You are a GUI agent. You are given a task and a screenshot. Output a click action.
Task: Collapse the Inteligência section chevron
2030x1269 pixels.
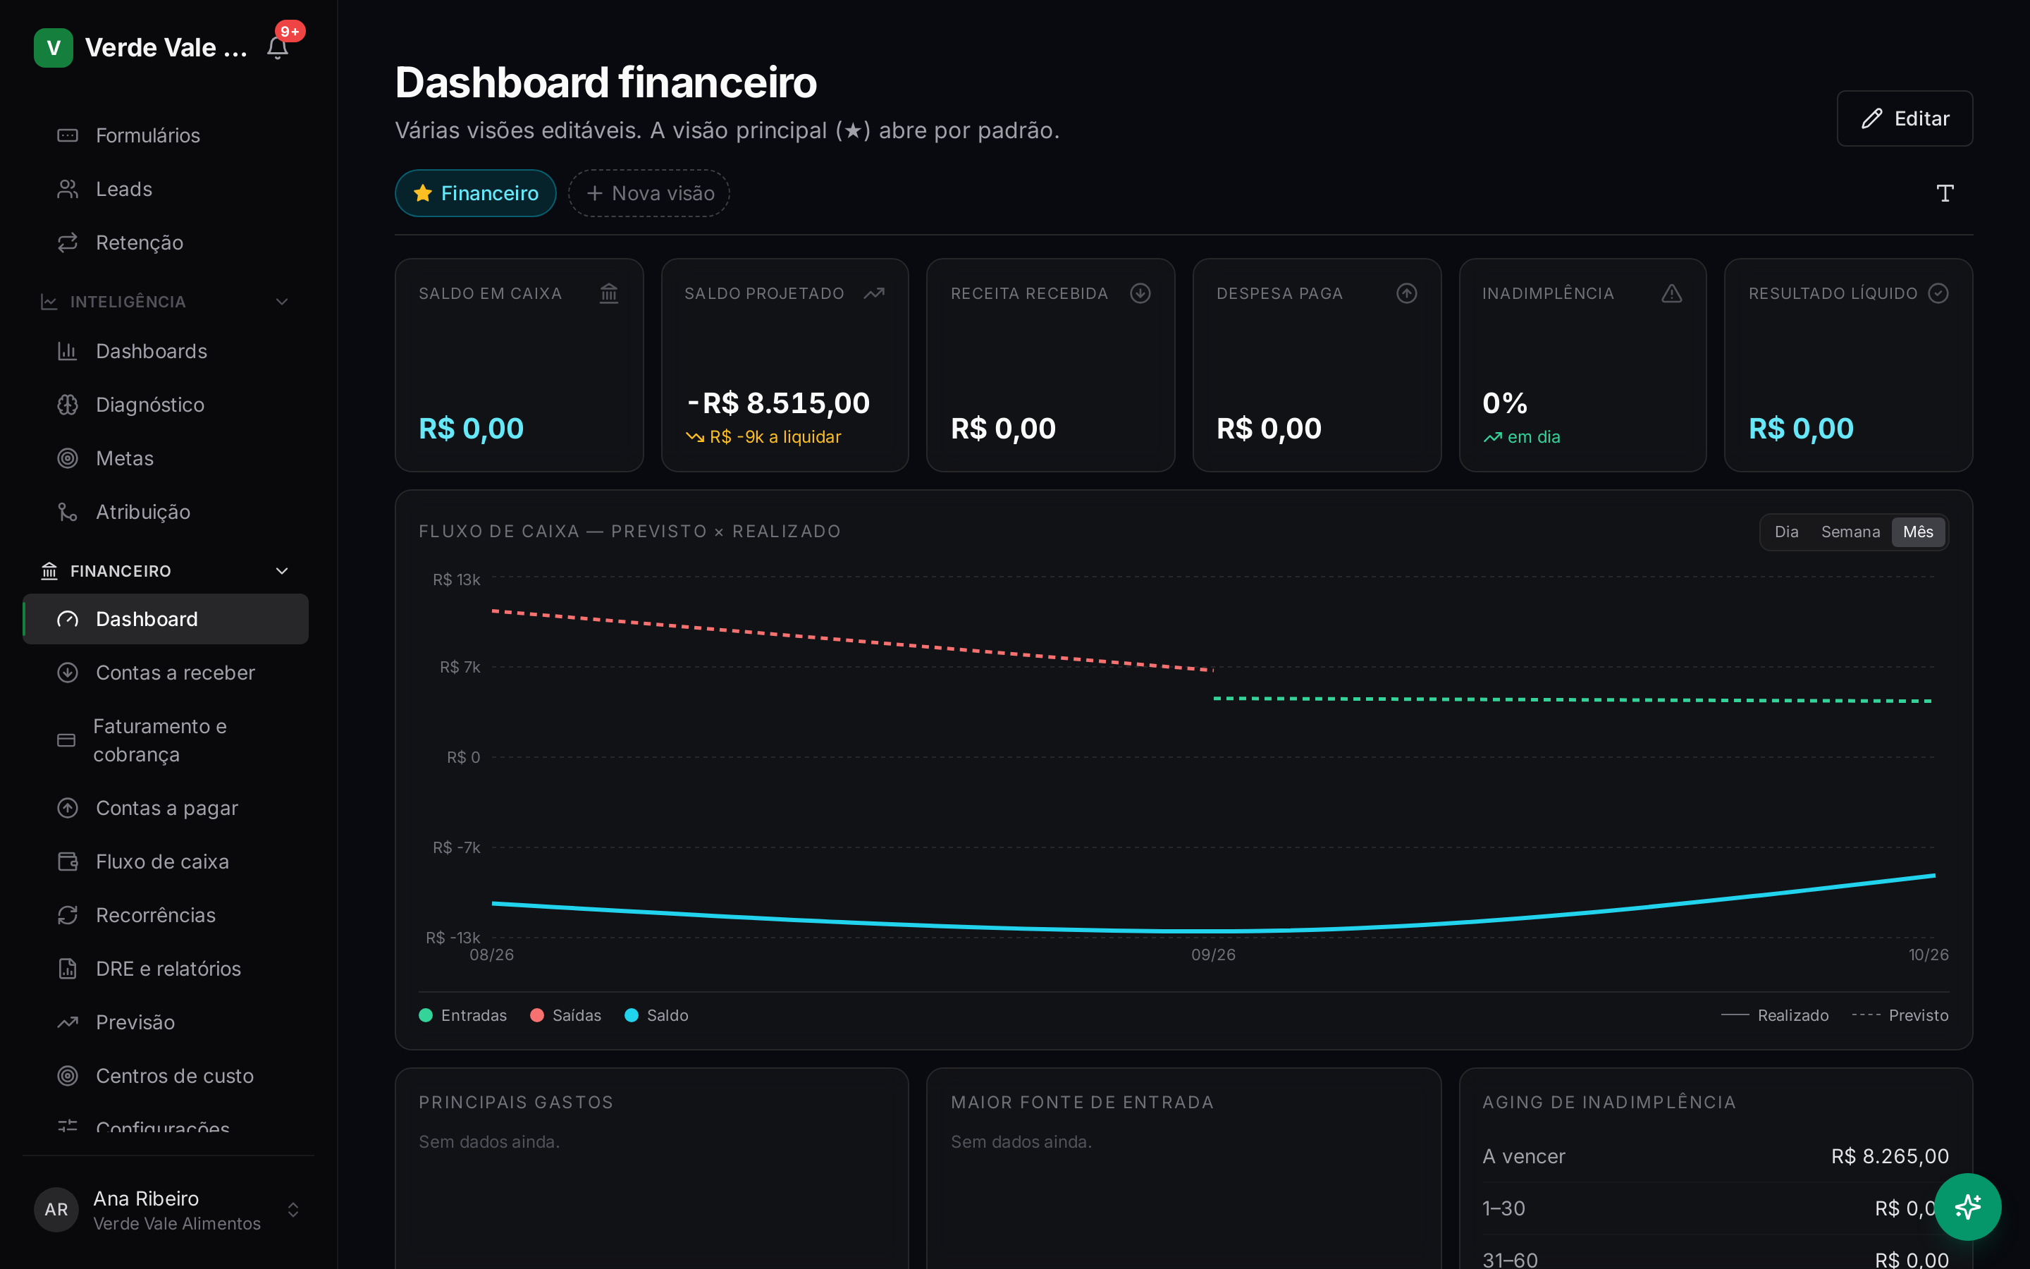[x=282, y=301]
